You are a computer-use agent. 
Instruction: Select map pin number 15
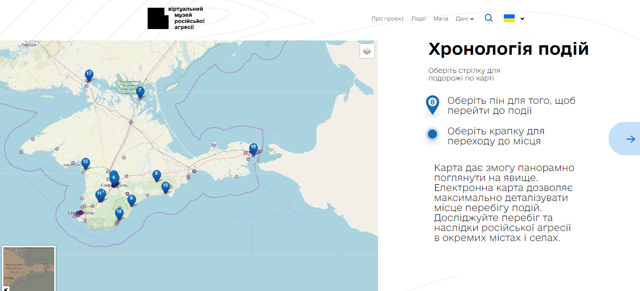pyautogui.click(x=165, y=187)
